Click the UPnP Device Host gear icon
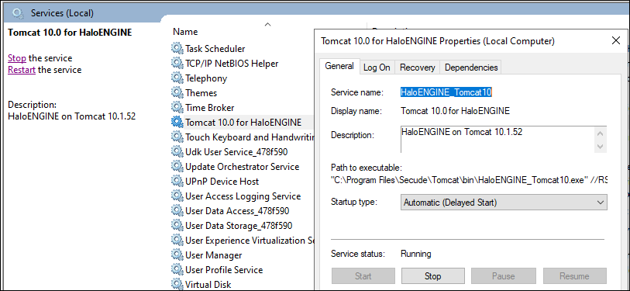Screen dimensions: 630x291 pos(177,181)
